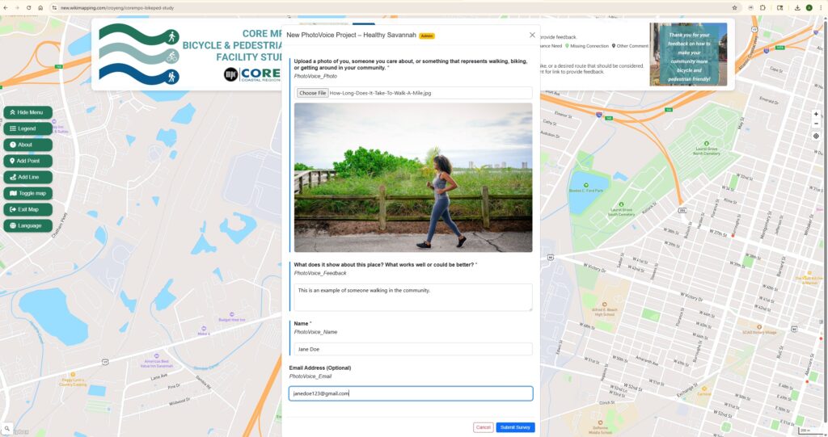The height and width of the screenshot is (437, 828).
Task: Zoom in on the map
Action: [x=816, y=115]
